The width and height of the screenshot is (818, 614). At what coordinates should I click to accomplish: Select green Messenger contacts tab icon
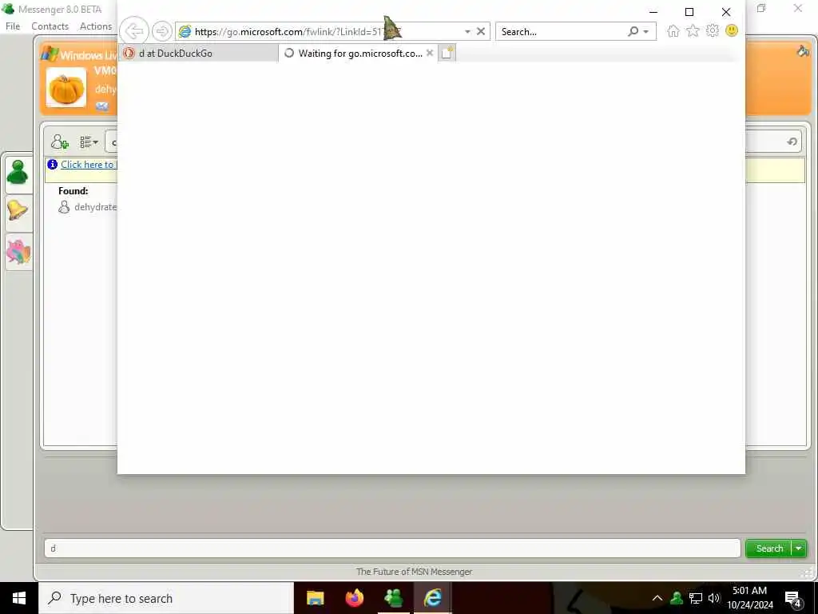click(18, 173)
